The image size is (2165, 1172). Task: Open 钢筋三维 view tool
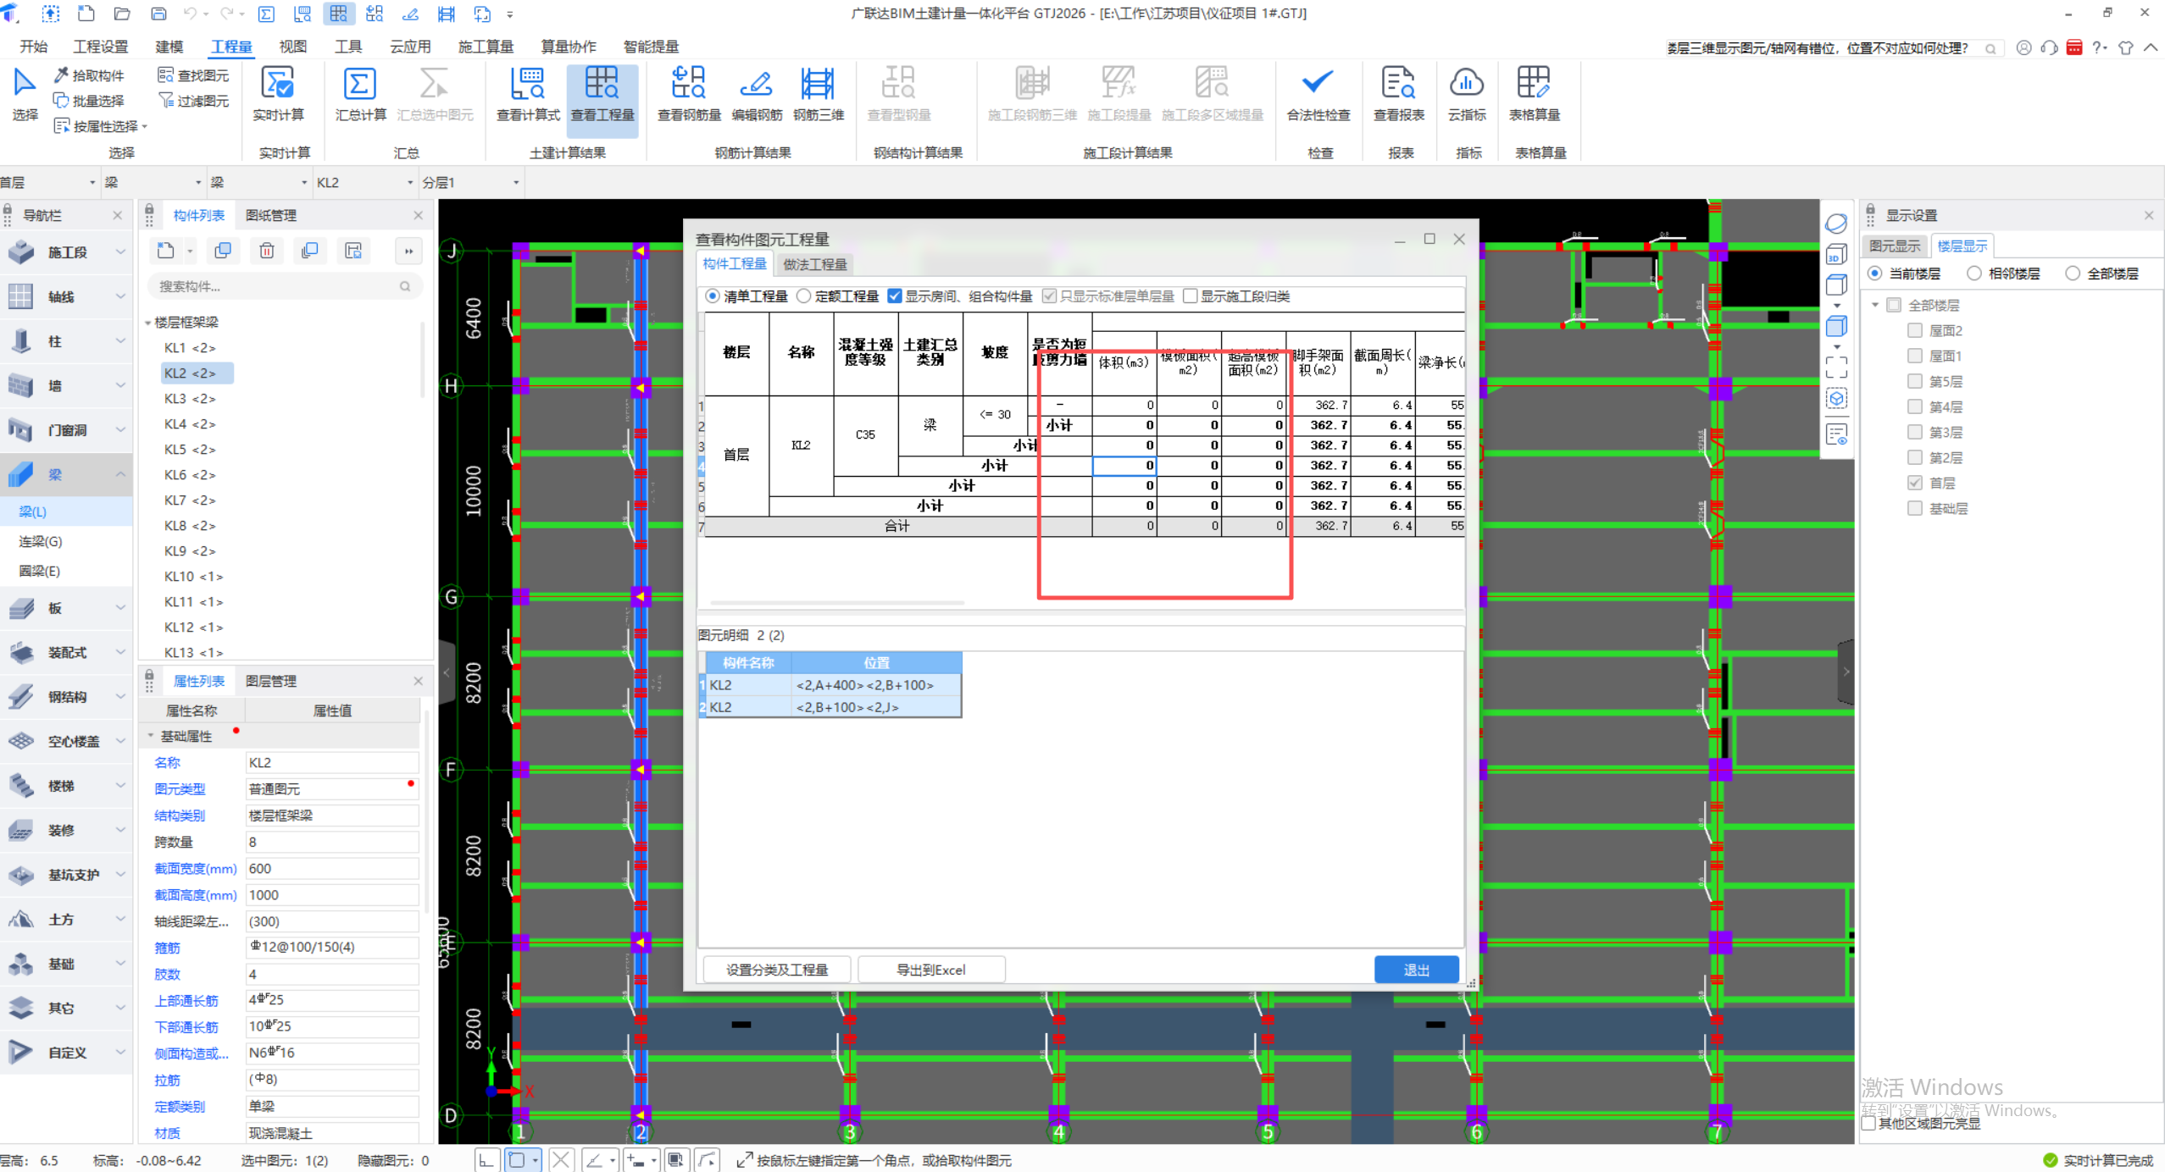[818, 85]
